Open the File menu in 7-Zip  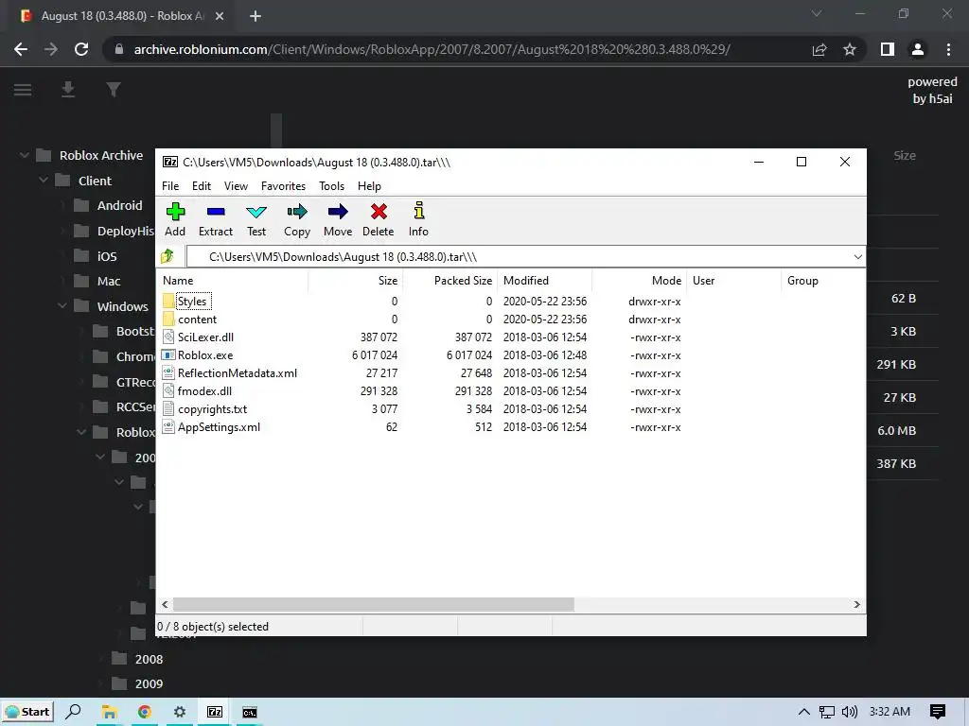click(x=170, y=186)
